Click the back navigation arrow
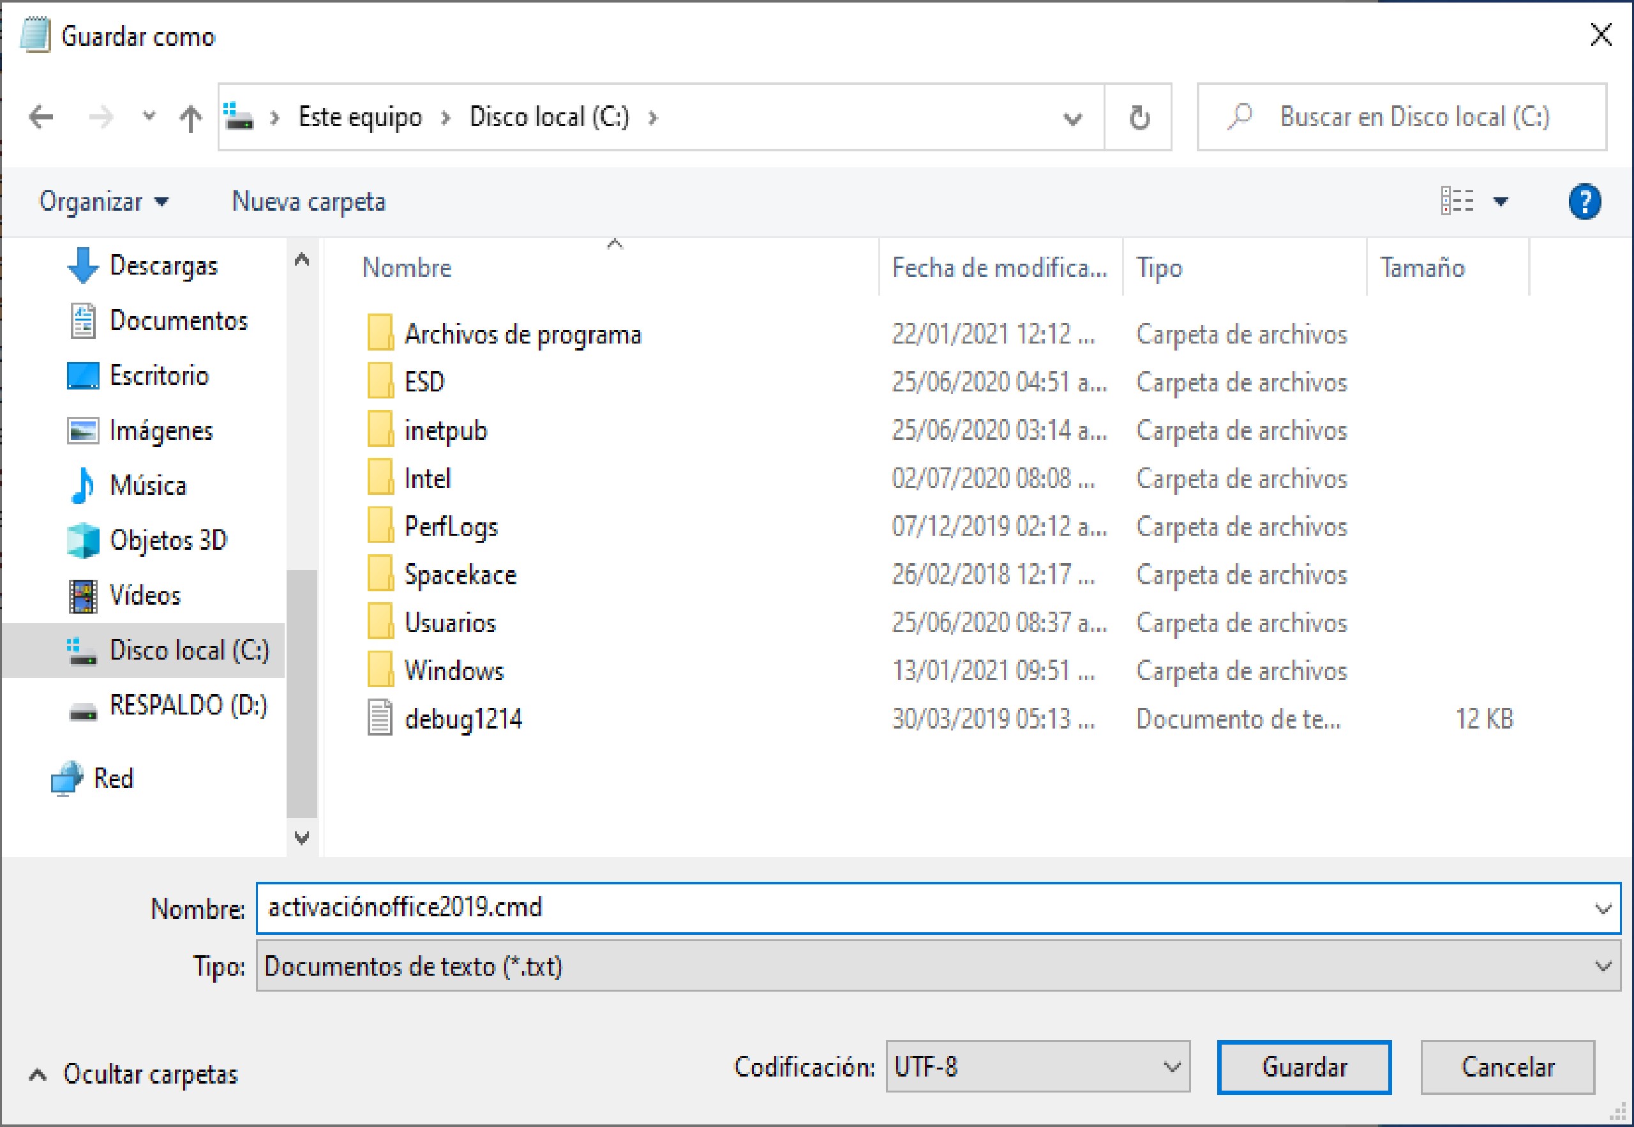Viewport: 1634px width, 1127px height. pos(40,116)
